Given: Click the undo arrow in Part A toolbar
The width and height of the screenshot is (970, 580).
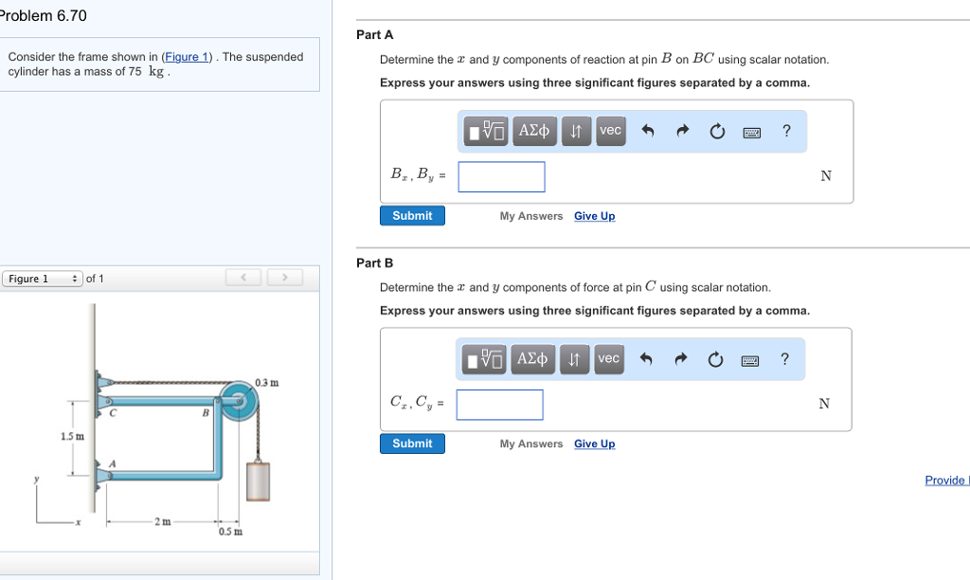Looking at the screenshot, I should (x=648, y=131).
